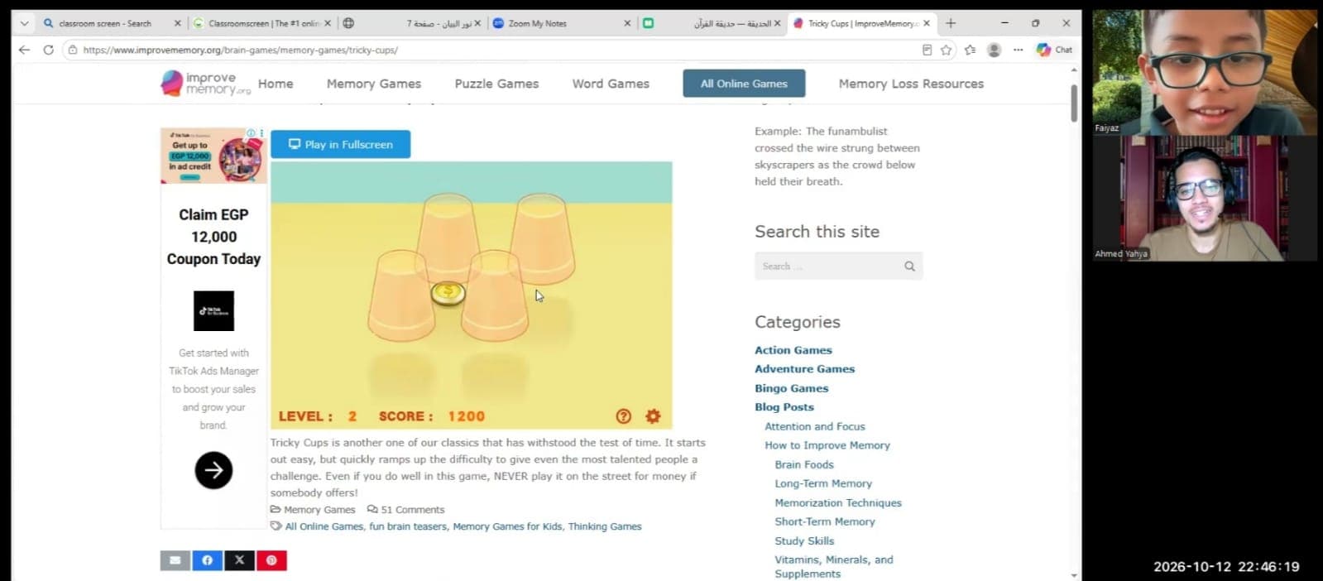The image size is (1323, 581).
Task: Open the All Online Games button
Action: (744, 84)
